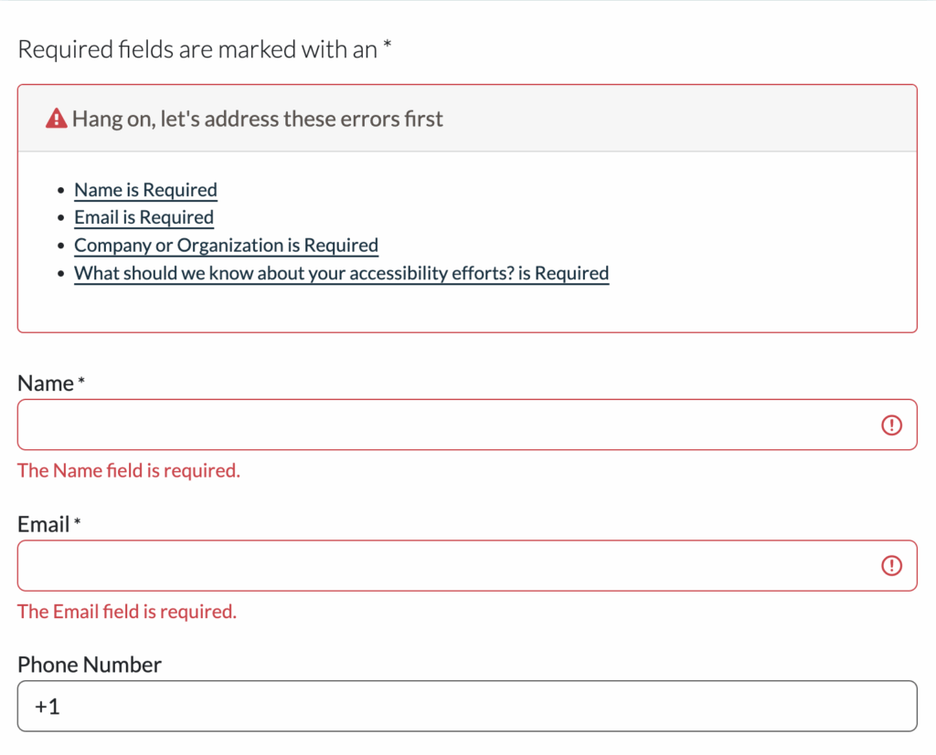Click the 'Required fields are marked' note
The image size is (936, 755).
tap(205, 49)
